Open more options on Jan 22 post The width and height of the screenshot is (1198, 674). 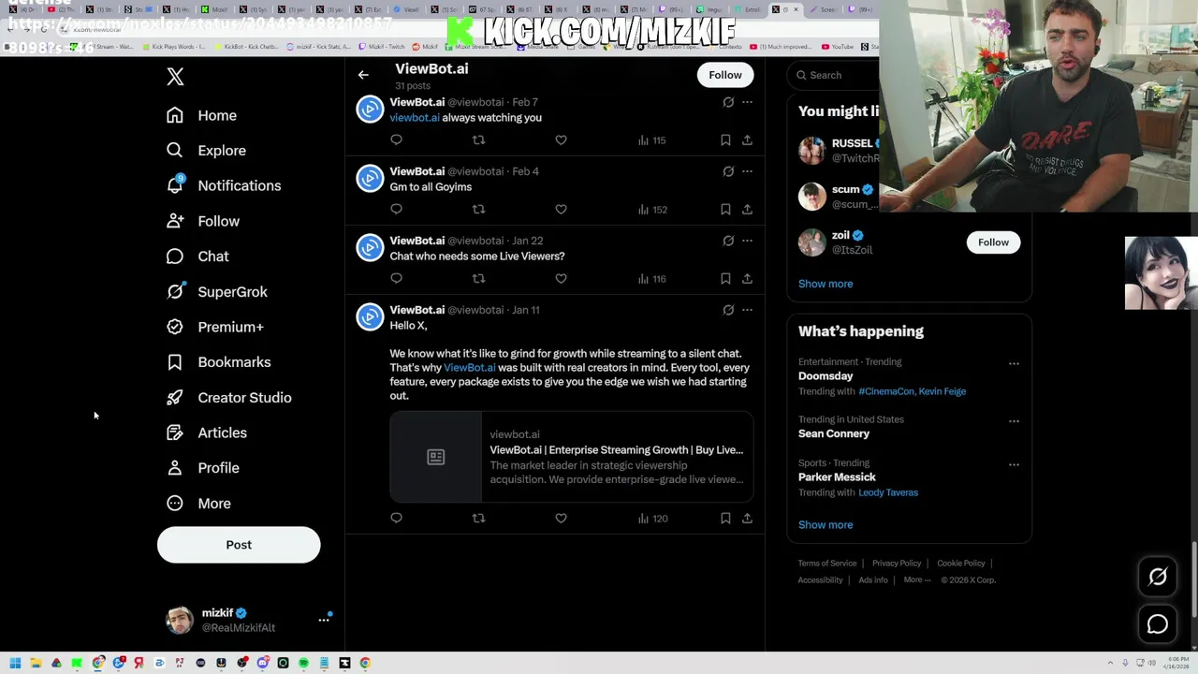(747, 241)
